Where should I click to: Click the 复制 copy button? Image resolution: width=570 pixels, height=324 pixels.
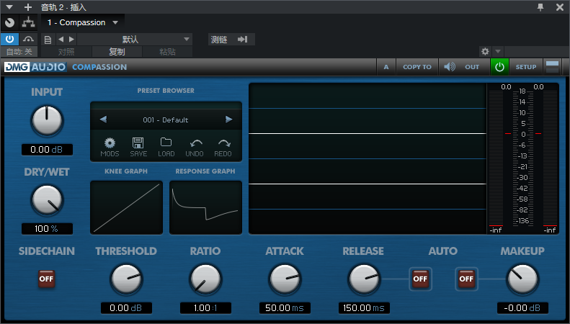point(117,52)
